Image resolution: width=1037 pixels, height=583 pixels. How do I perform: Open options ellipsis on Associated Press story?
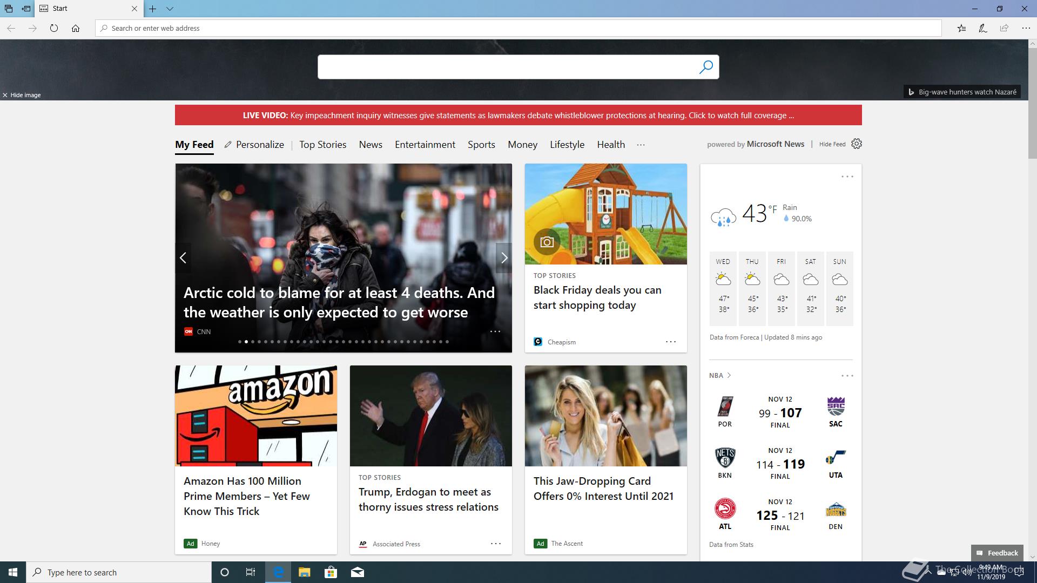coord(496,544)
